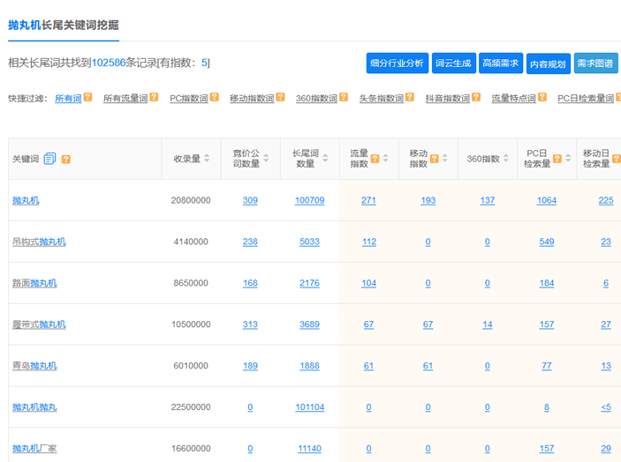Filter by 流量特点词
The image size is (621, 462).
pyautogui.click(x=513, y=99)
